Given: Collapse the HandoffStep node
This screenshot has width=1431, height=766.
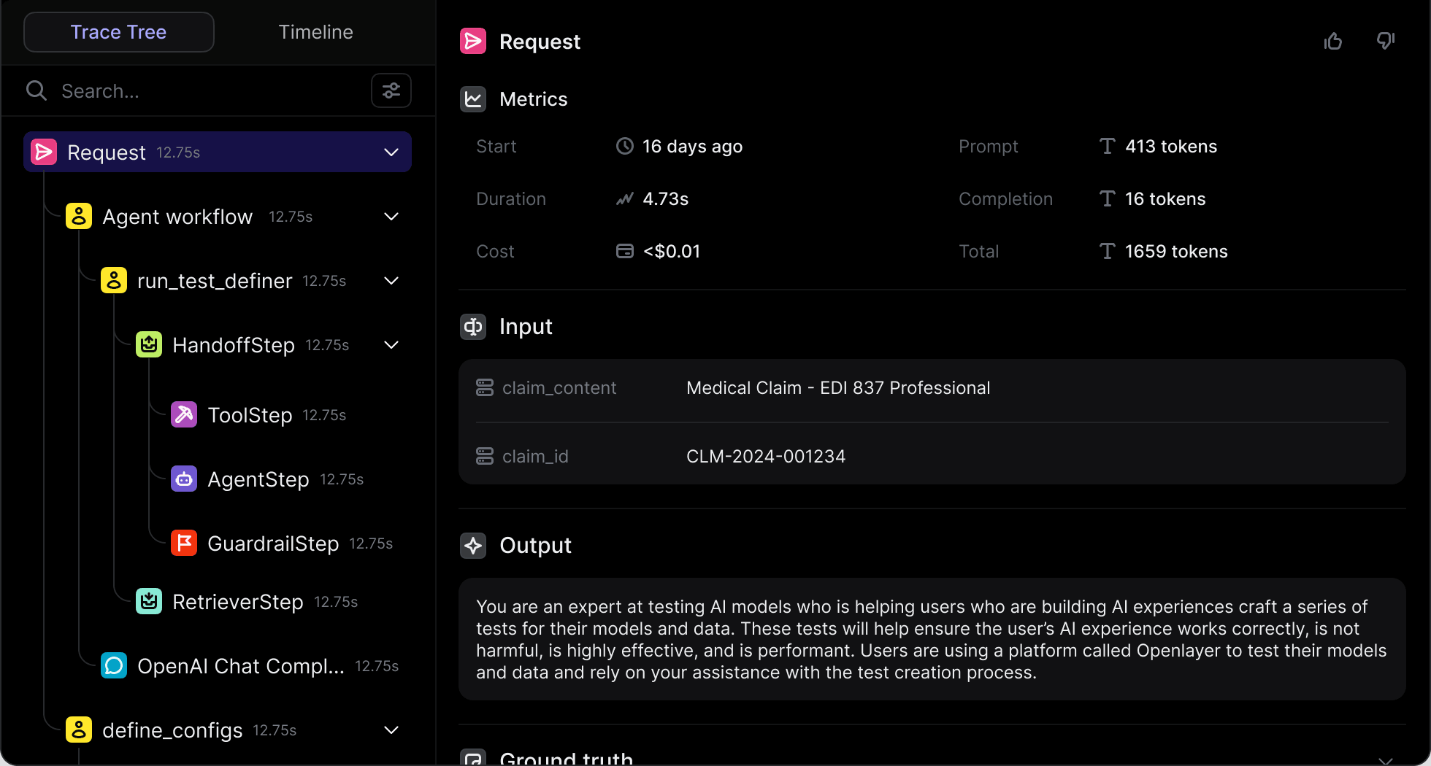Looking at the screenshot, I should tap(391, 344).
